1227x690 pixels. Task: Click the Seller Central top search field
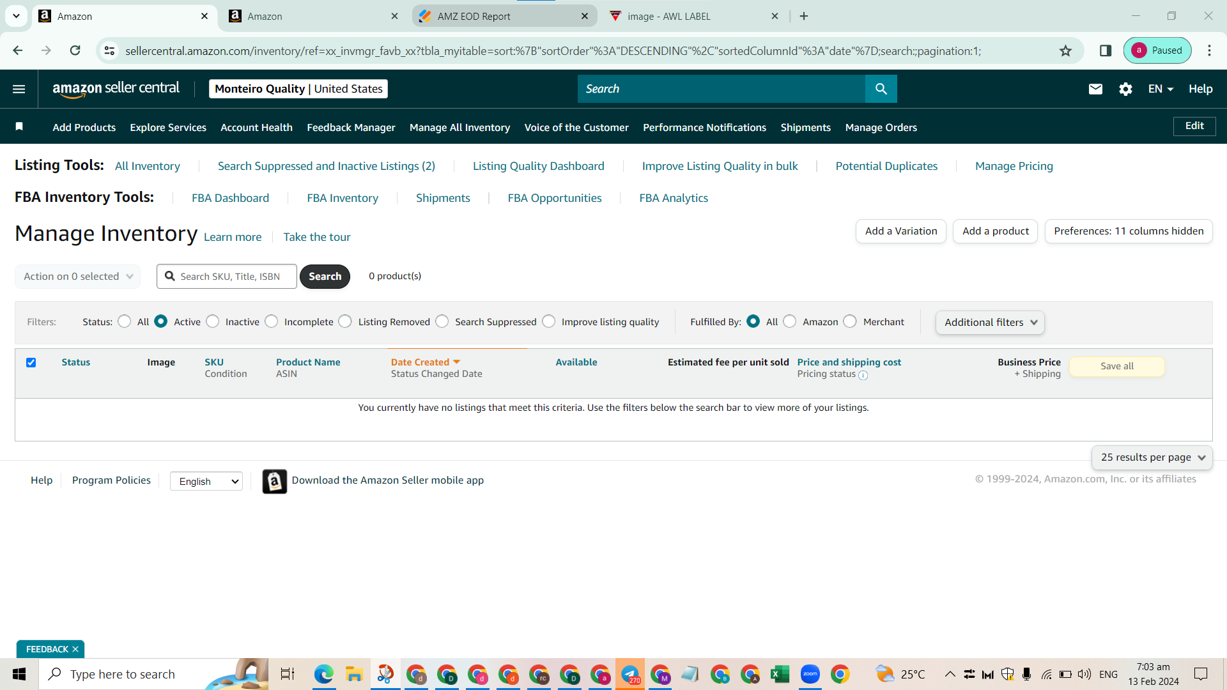722,89
